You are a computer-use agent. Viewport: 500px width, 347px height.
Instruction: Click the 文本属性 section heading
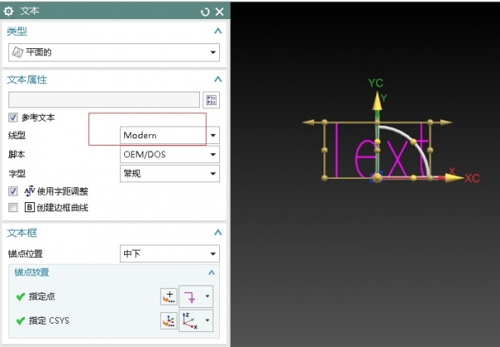tap(27, 80)
